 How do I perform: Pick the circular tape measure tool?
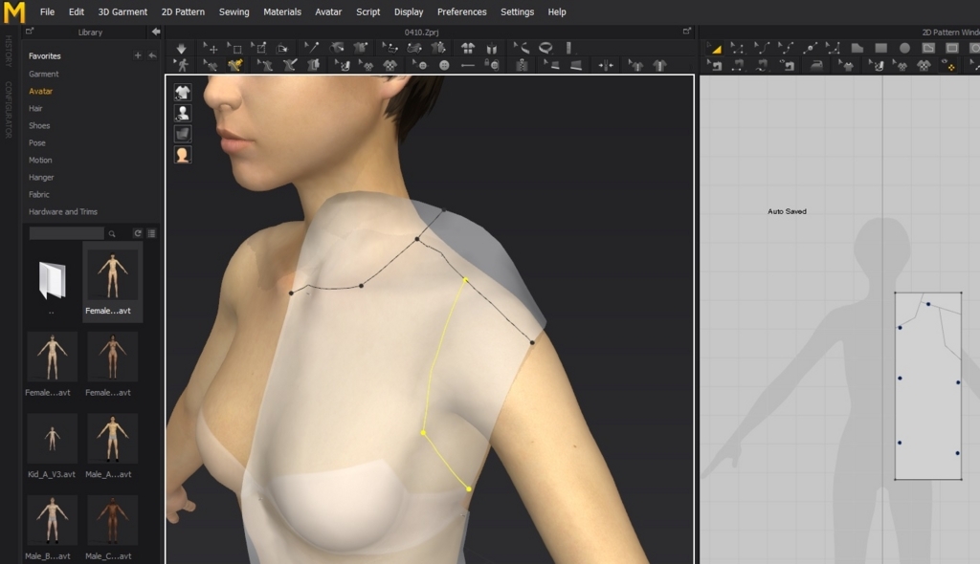click(x=546, y=48)
